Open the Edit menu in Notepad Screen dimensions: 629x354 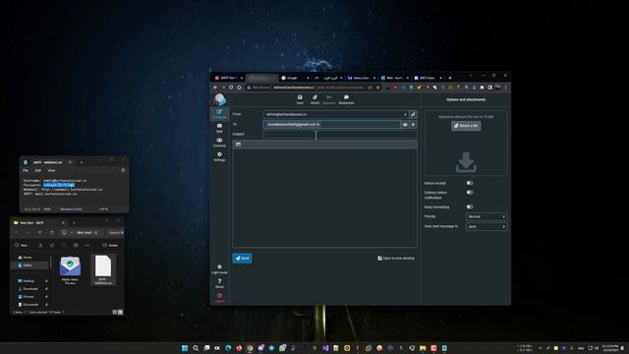38,170
